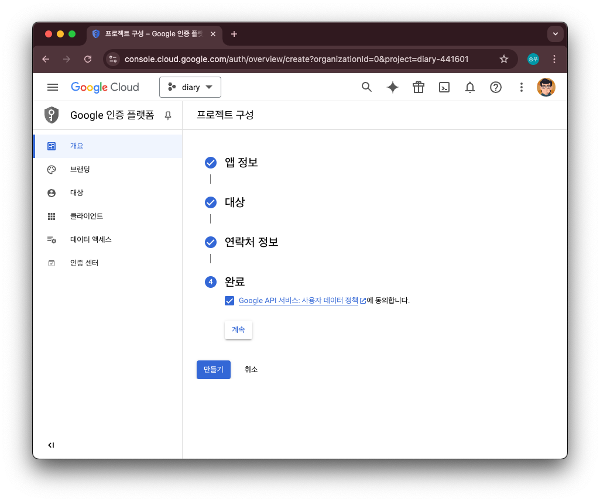Activate the Cloud Shell terminal icon
This screenshot has height=502, width=600.
[444, 87]
